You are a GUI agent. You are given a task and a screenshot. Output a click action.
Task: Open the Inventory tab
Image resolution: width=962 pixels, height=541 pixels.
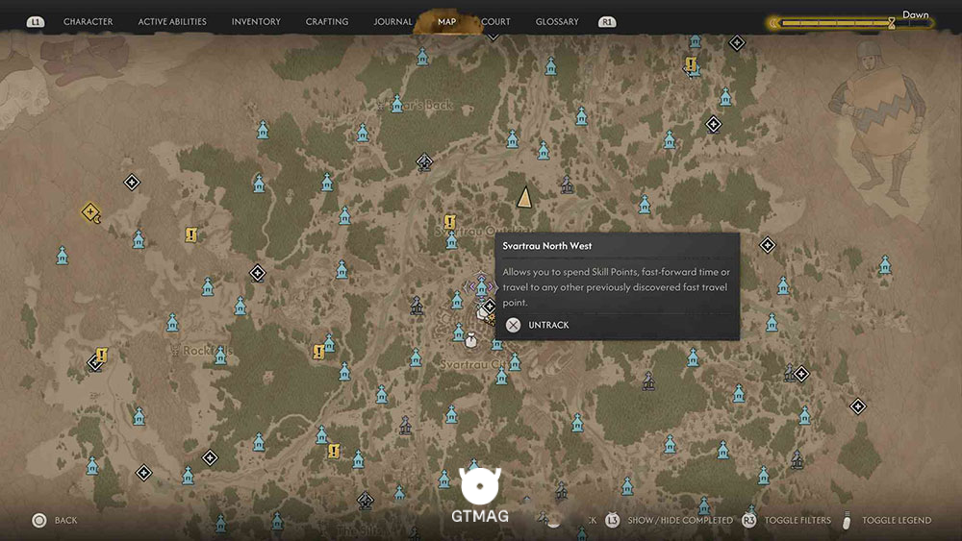(x=256, y=21)
